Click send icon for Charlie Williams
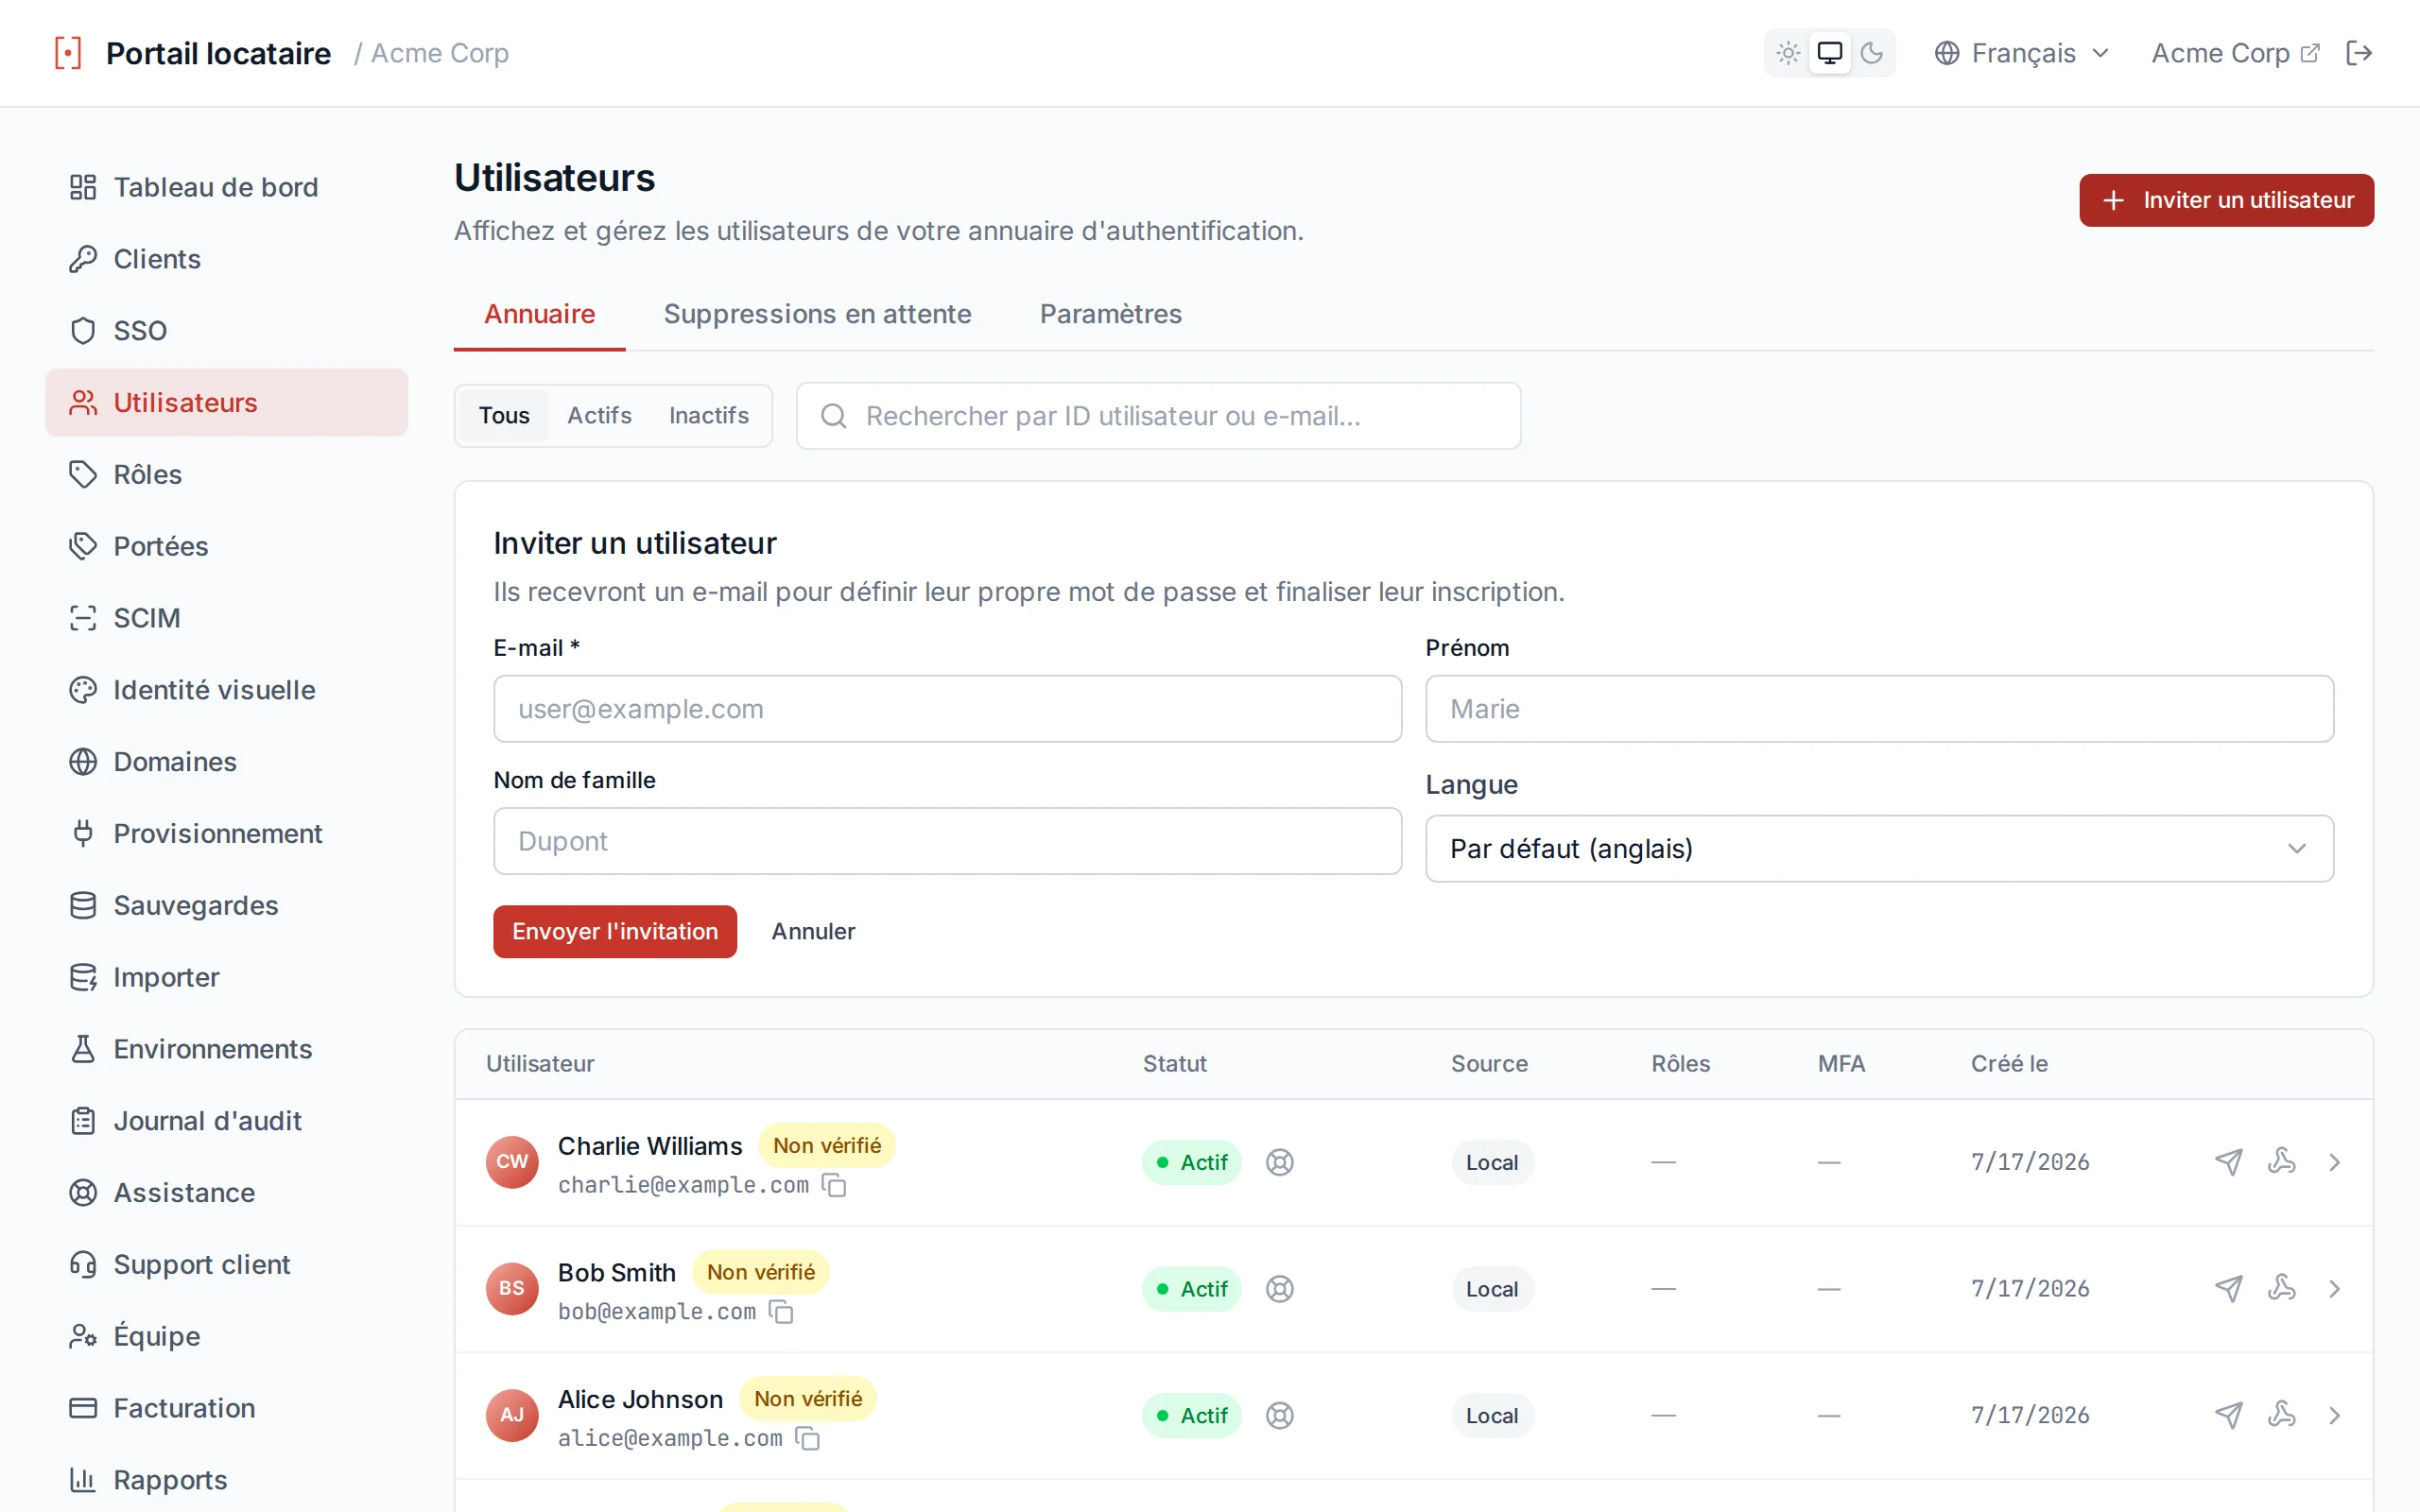2420x1512 pixels. (x=2228, y=1162)
